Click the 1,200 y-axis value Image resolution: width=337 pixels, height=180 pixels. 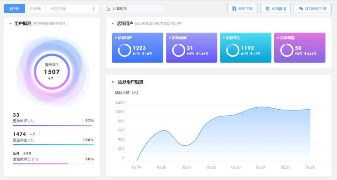click(120, 102)
